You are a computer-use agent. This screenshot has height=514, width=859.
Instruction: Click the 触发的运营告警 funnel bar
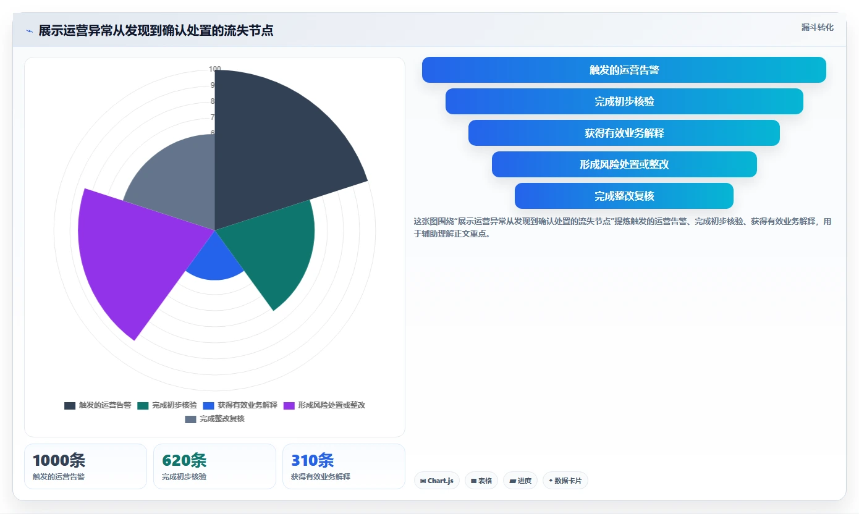click(624, 70)
